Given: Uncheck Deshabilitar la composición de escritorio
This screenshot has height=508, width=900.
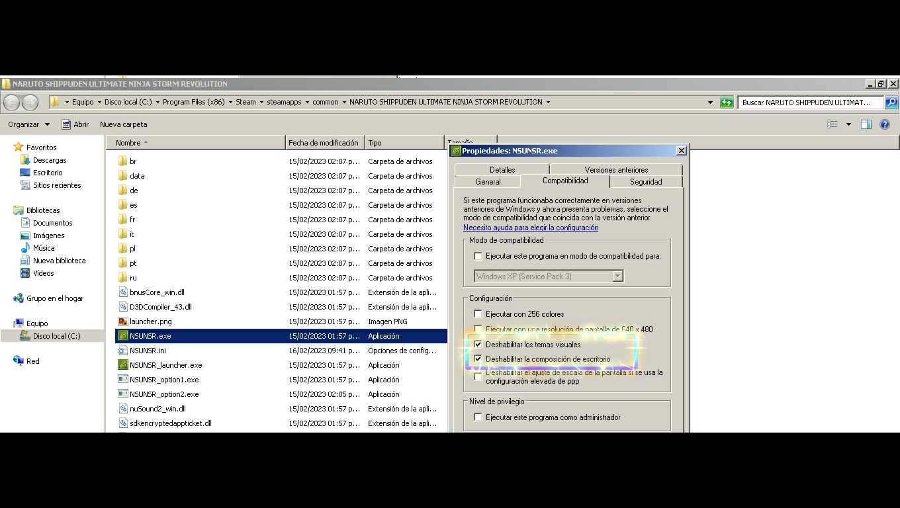Looking at the screenshot, I should (x=478, y=359).
